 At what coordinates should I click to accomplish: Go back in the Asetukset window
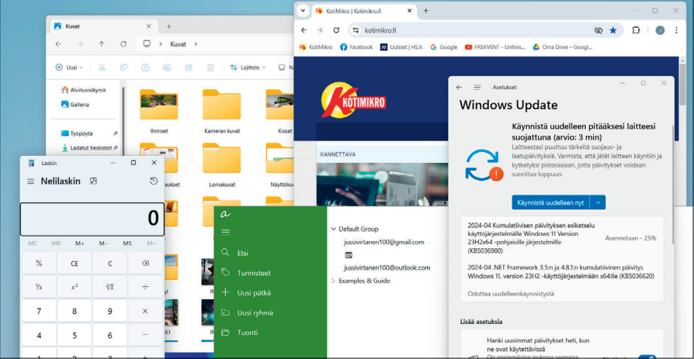(x=459, y=88)
